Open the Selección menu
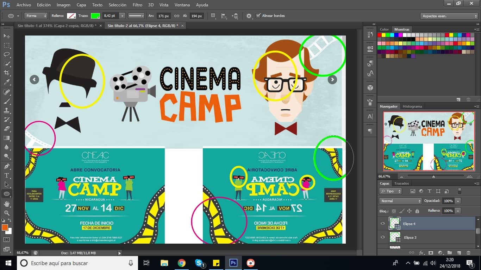Image resolution: width=481 pixels, height=270 pixels. [x=118, y=5]
